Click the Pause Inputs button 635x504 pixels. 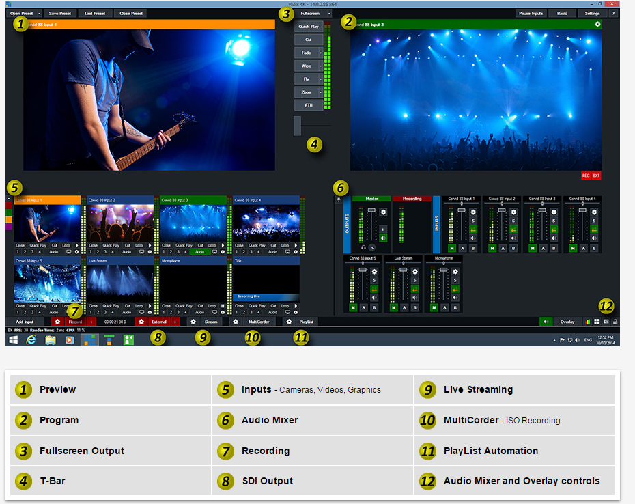pos(531,14)
